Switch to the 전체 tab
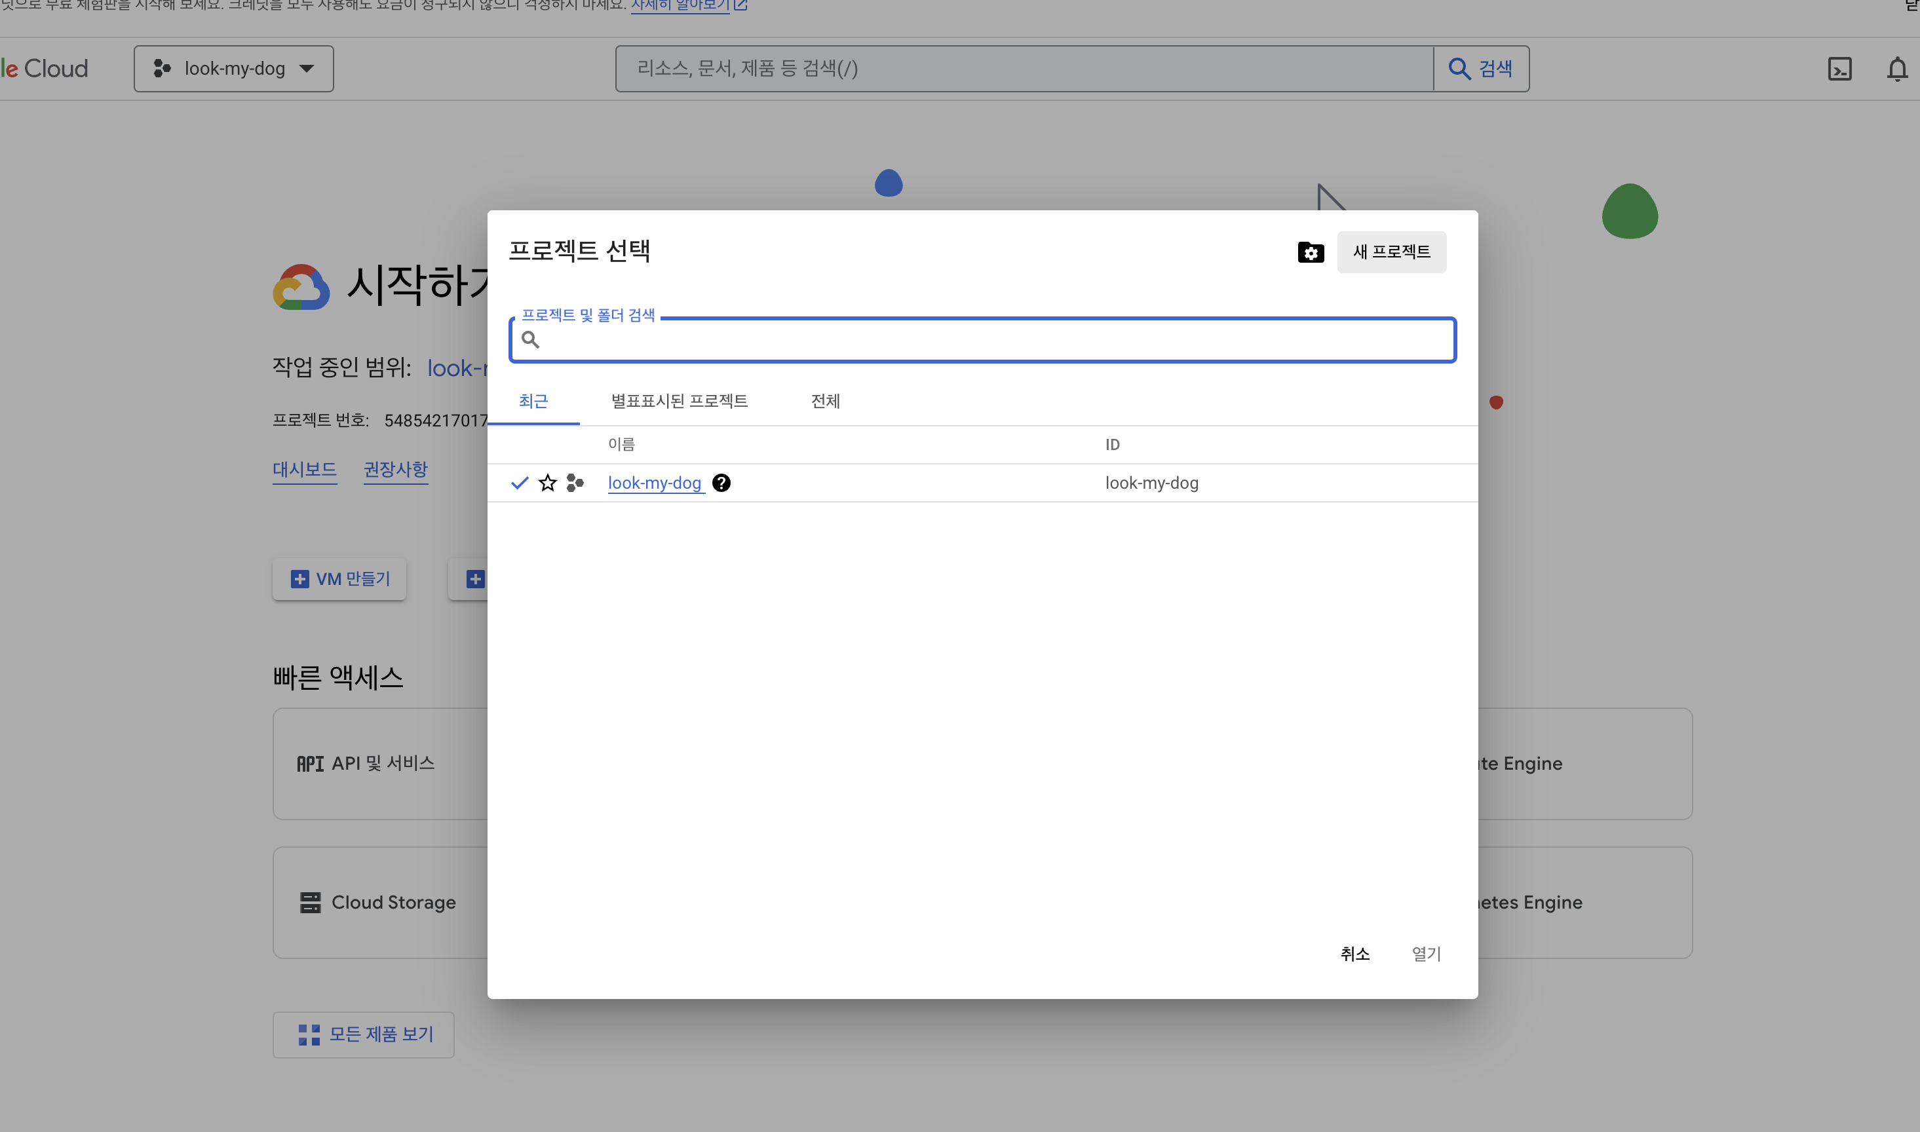The width and height of the screenshot is (1920, 1132). tap(826, 401)
